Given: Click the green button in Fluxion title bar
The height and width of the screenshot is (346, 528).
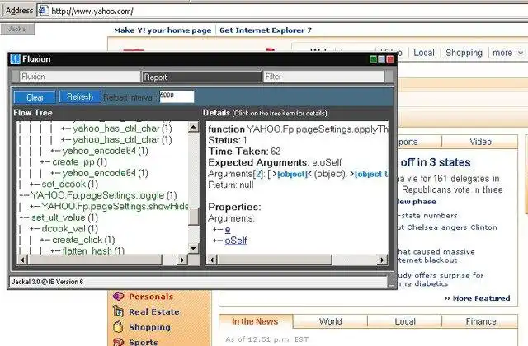Looking at the screenshot, I should click(x=373, y=59).
